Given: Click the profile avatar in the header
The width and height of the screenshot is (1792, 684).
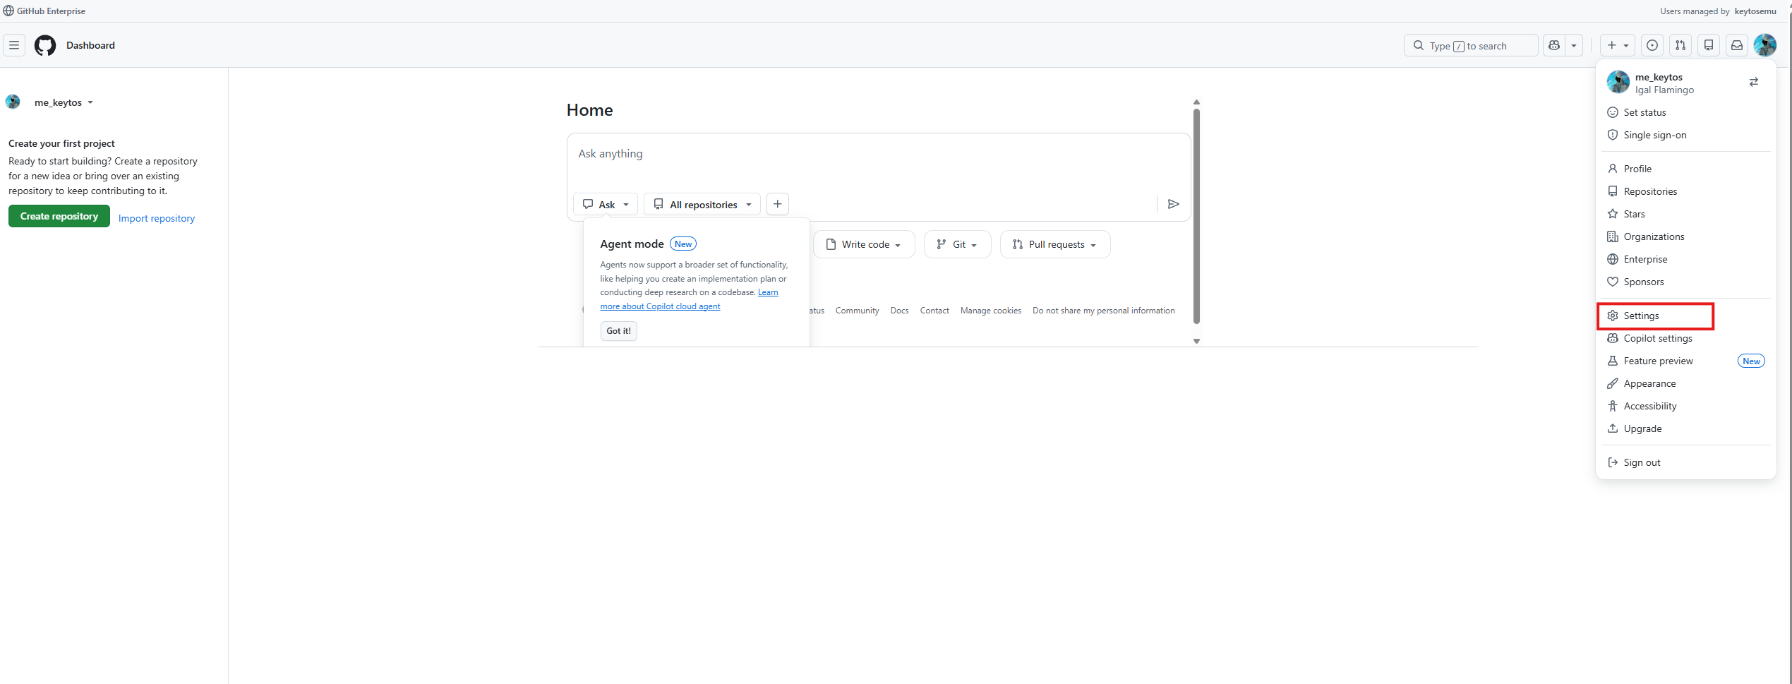Looking at the screenshot, I should pyautogui.click(x=1765, y=45).
